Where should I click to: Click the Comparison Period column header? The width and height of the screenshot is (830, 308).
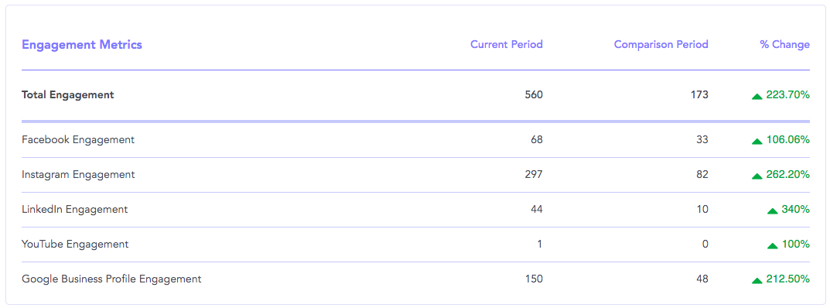pyautogui.click(x=661, y=44)
